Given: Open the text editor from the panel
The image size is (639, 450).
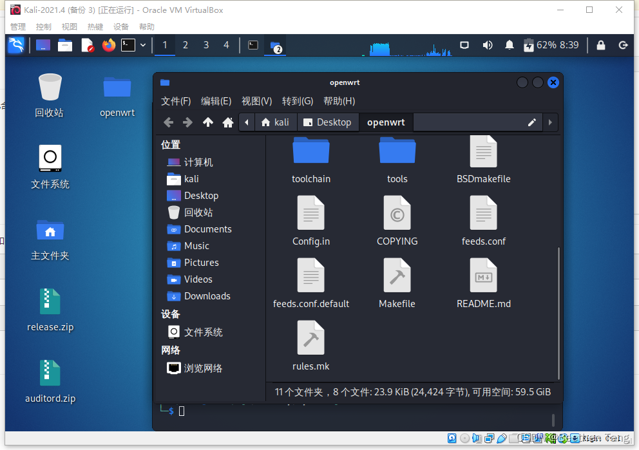Looking at the screenshot, I should pos(88,45).
